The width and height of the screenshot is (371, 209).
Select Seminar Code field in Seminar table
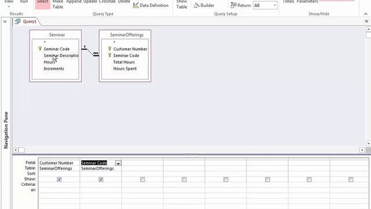point(57,49)
